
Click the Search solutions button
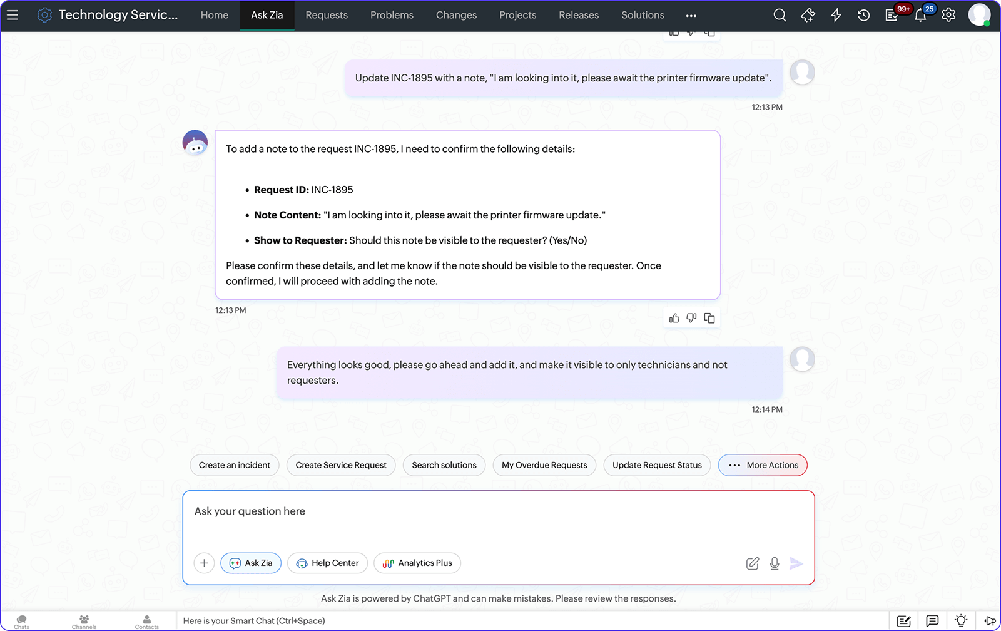pos(444,465)
